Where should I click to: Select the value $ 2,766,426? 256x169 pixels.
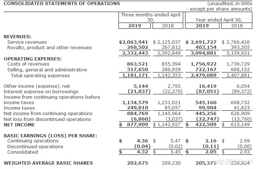pos(236,42)
